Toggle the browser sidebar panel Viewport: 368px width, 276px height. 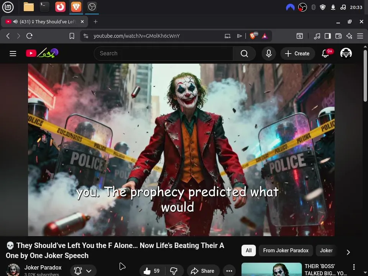tap(328, 36)
